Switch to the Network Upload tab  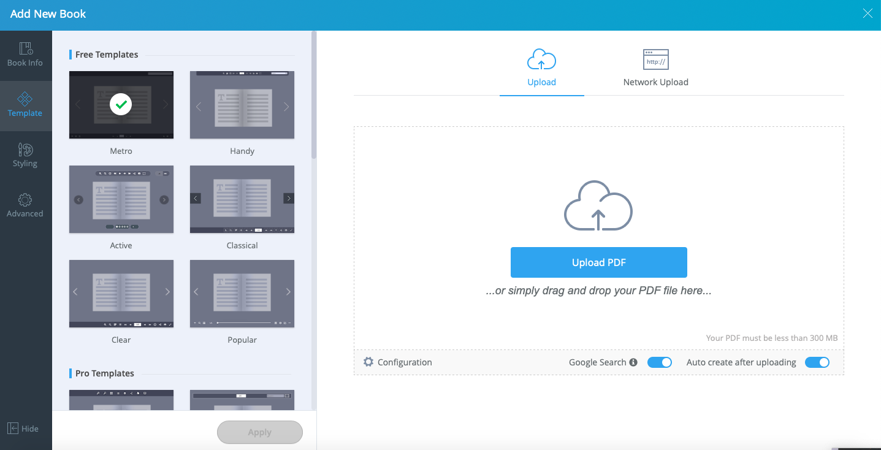click(x=655, y=69)
